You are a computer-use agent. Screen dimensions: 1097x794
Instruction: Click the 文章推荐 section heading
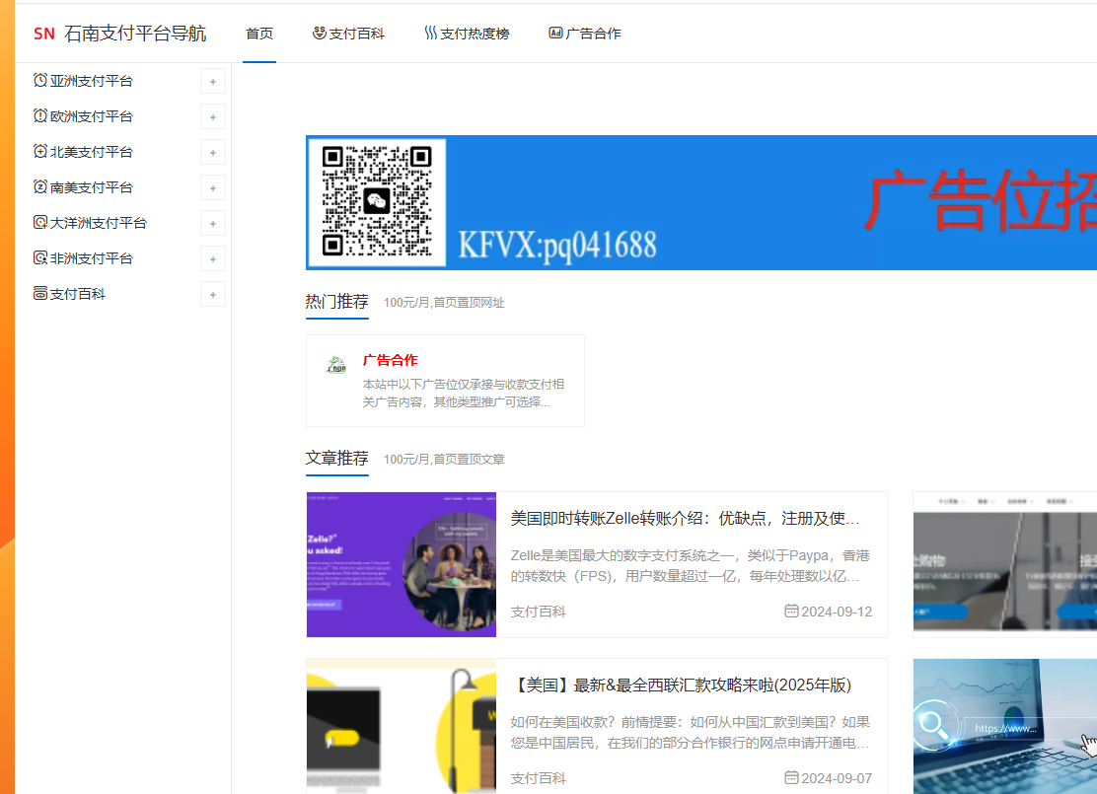point(336,459)
